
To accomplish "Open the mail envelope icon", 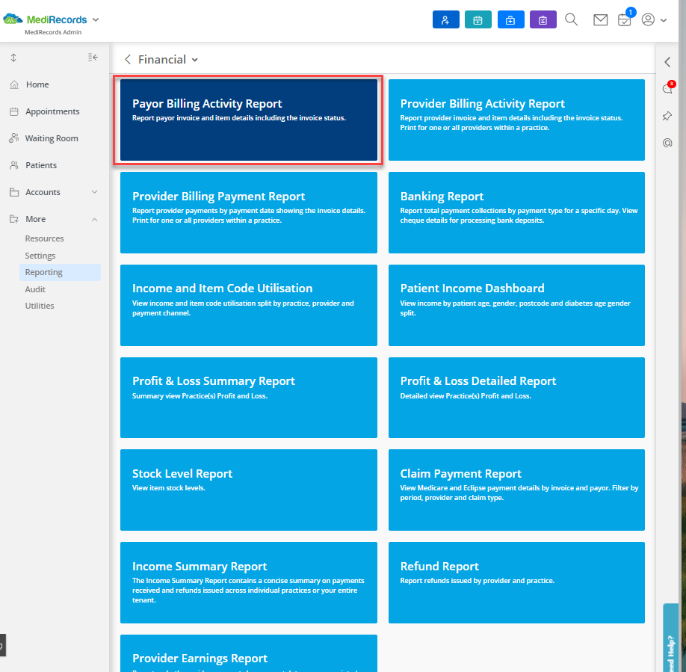I will click(600, 19).
